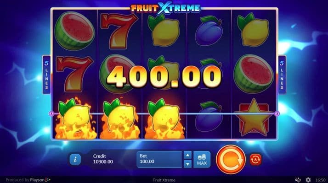Screen dimensions: 328x183
Task: Increase bet with up arrow
Action: coord(187,155)
